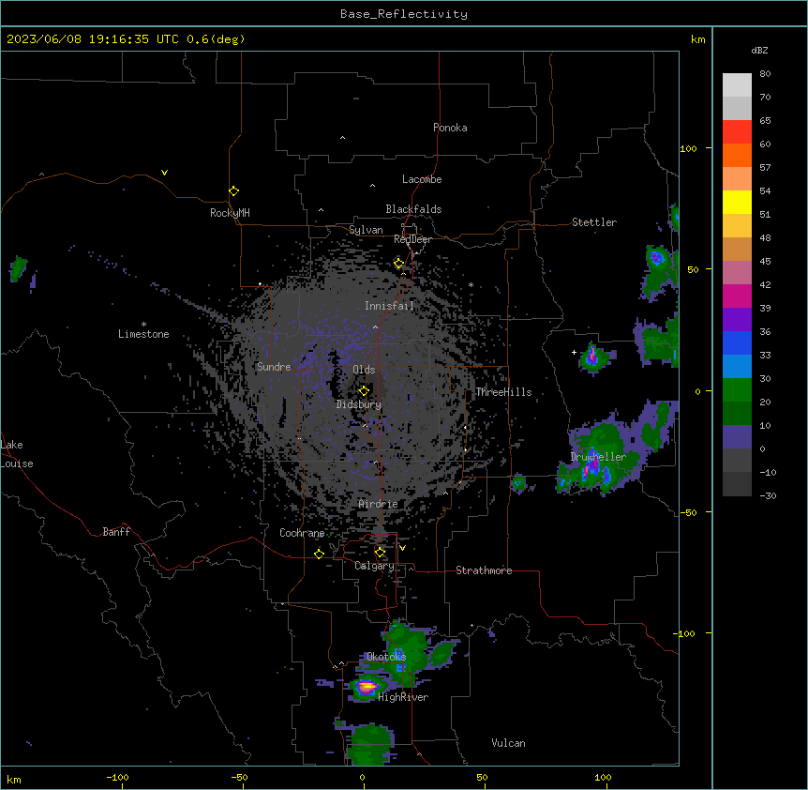Click the yellow radar site marker near Olds

point(364,391)
